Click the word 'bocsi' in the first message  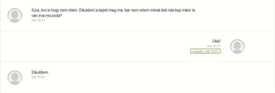coord(45,10)
